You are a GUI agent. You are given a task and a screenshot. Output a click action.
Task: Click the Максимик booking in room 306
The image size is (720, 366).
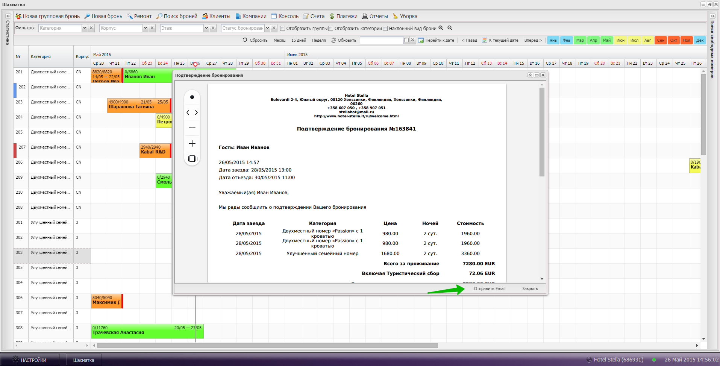click(107, 301)
